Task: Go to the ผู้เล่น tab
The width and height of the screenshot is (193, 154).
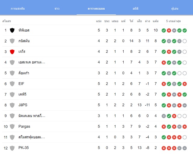Action: point(175,8)
